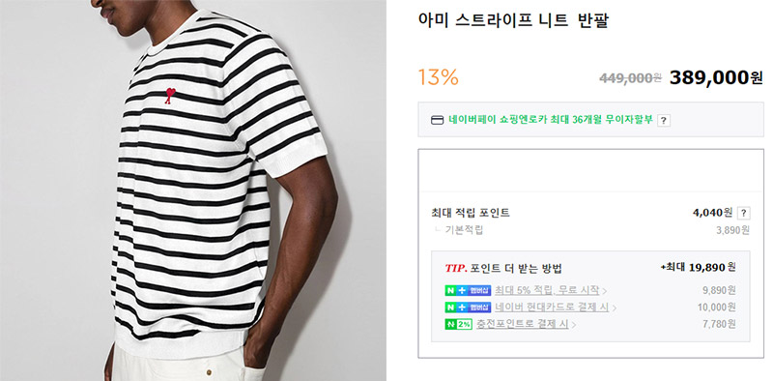Open the 충전포인트로 결제 시 link
Screen dimensions: 773x381
click(522, 324)
